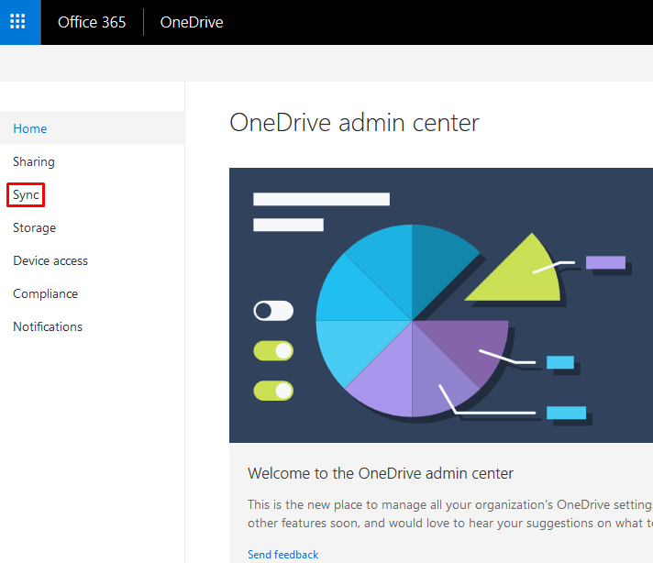Open the Sharing settings page

coord(34,161)
